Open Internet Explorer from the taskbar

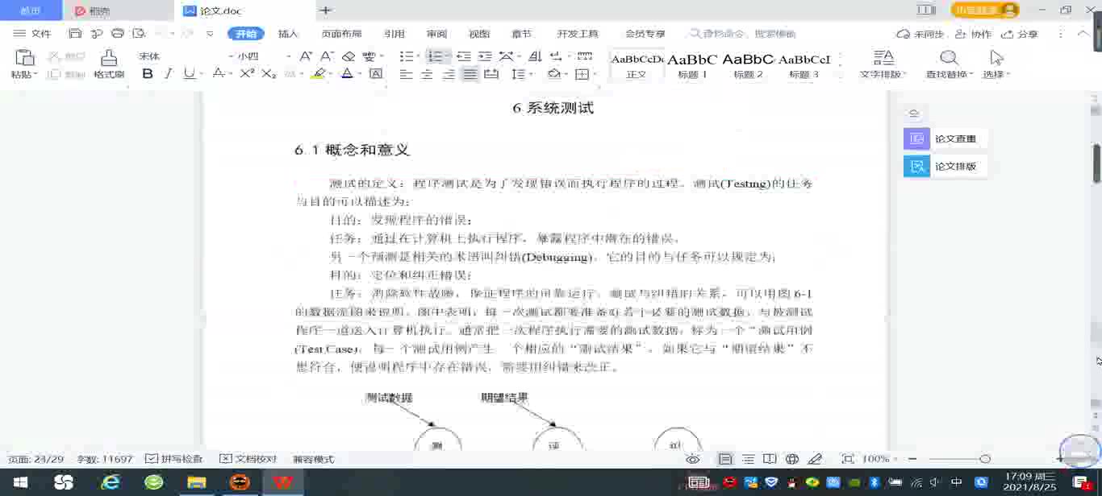click(111, 482)
